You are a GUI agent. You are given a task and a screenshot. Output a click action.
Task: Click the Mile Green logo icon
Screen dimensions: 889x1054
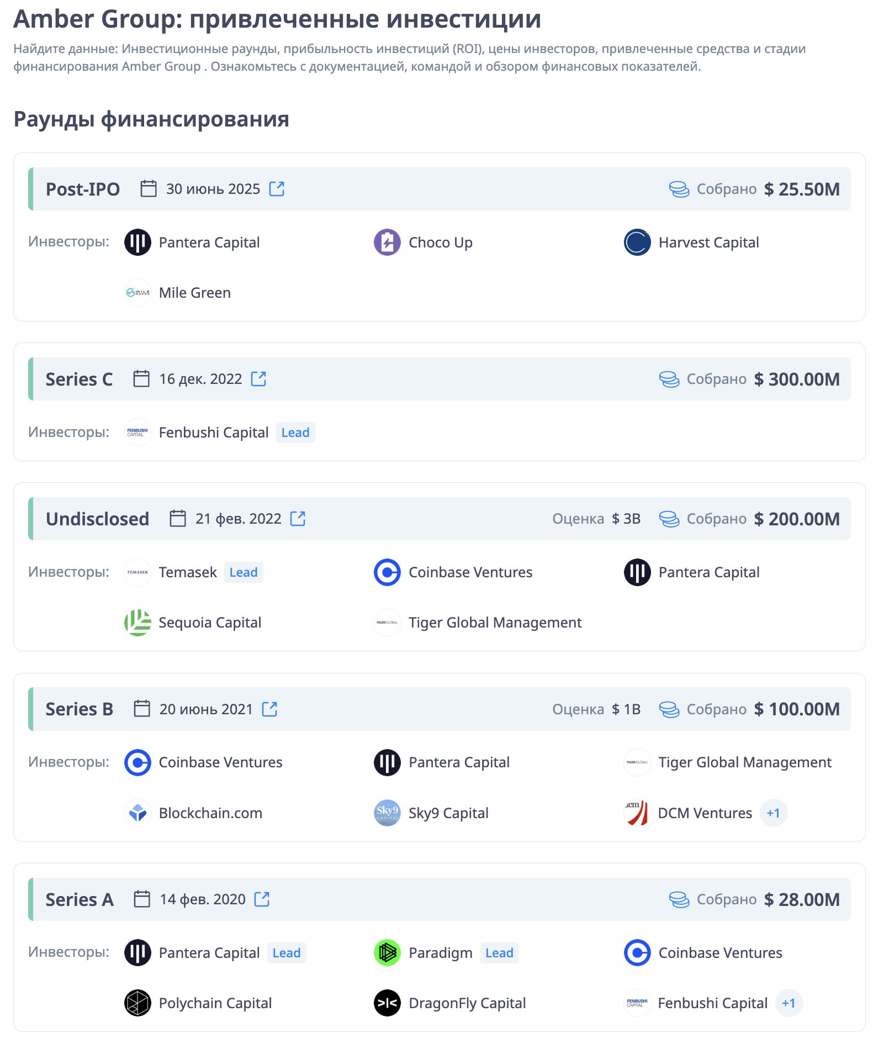tap(137, 293)
